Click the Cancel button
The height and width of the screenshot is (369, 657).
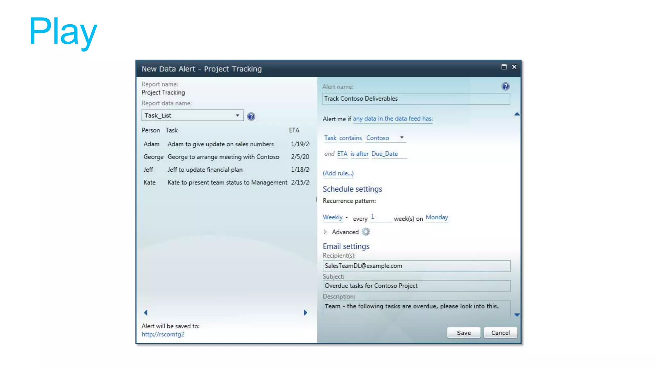click(500, 333)
